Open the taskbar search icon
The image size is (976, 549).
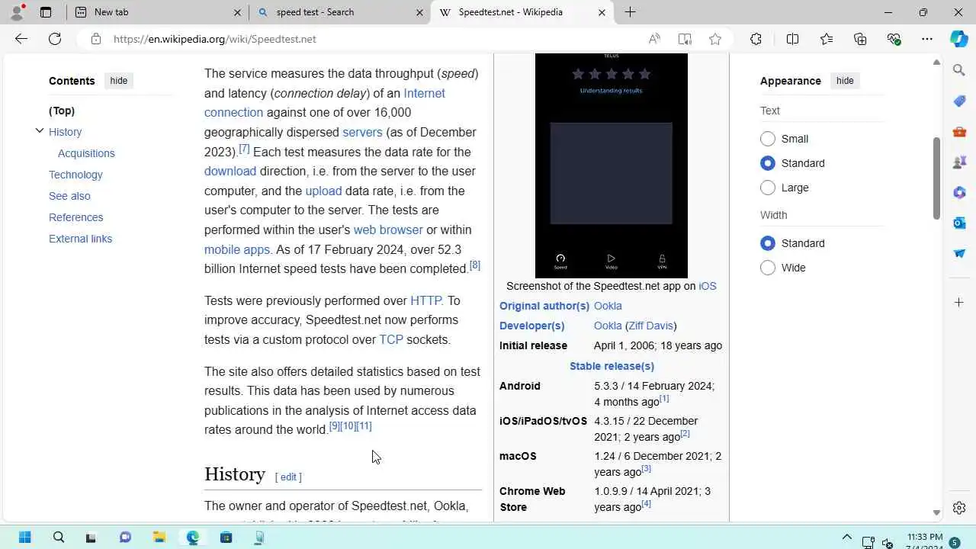(59, 538)
